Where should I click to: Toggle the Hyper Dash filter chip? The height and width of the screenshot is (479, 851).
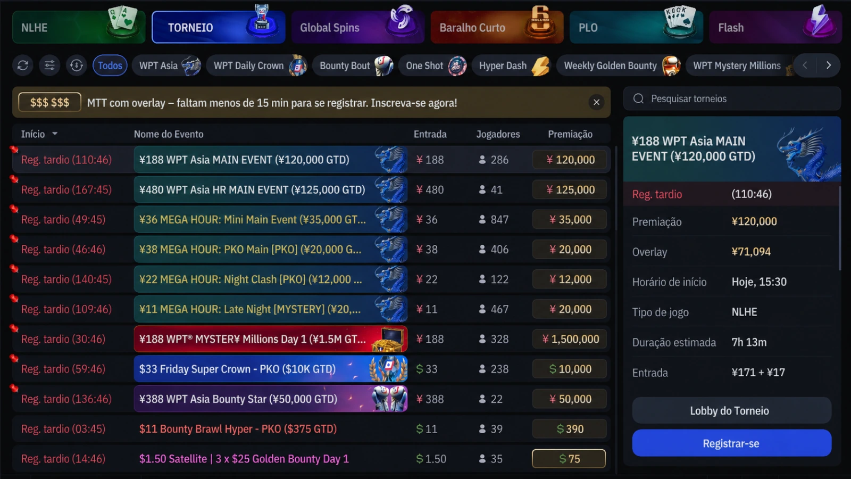pyautogui.click(x=512, y=65)
